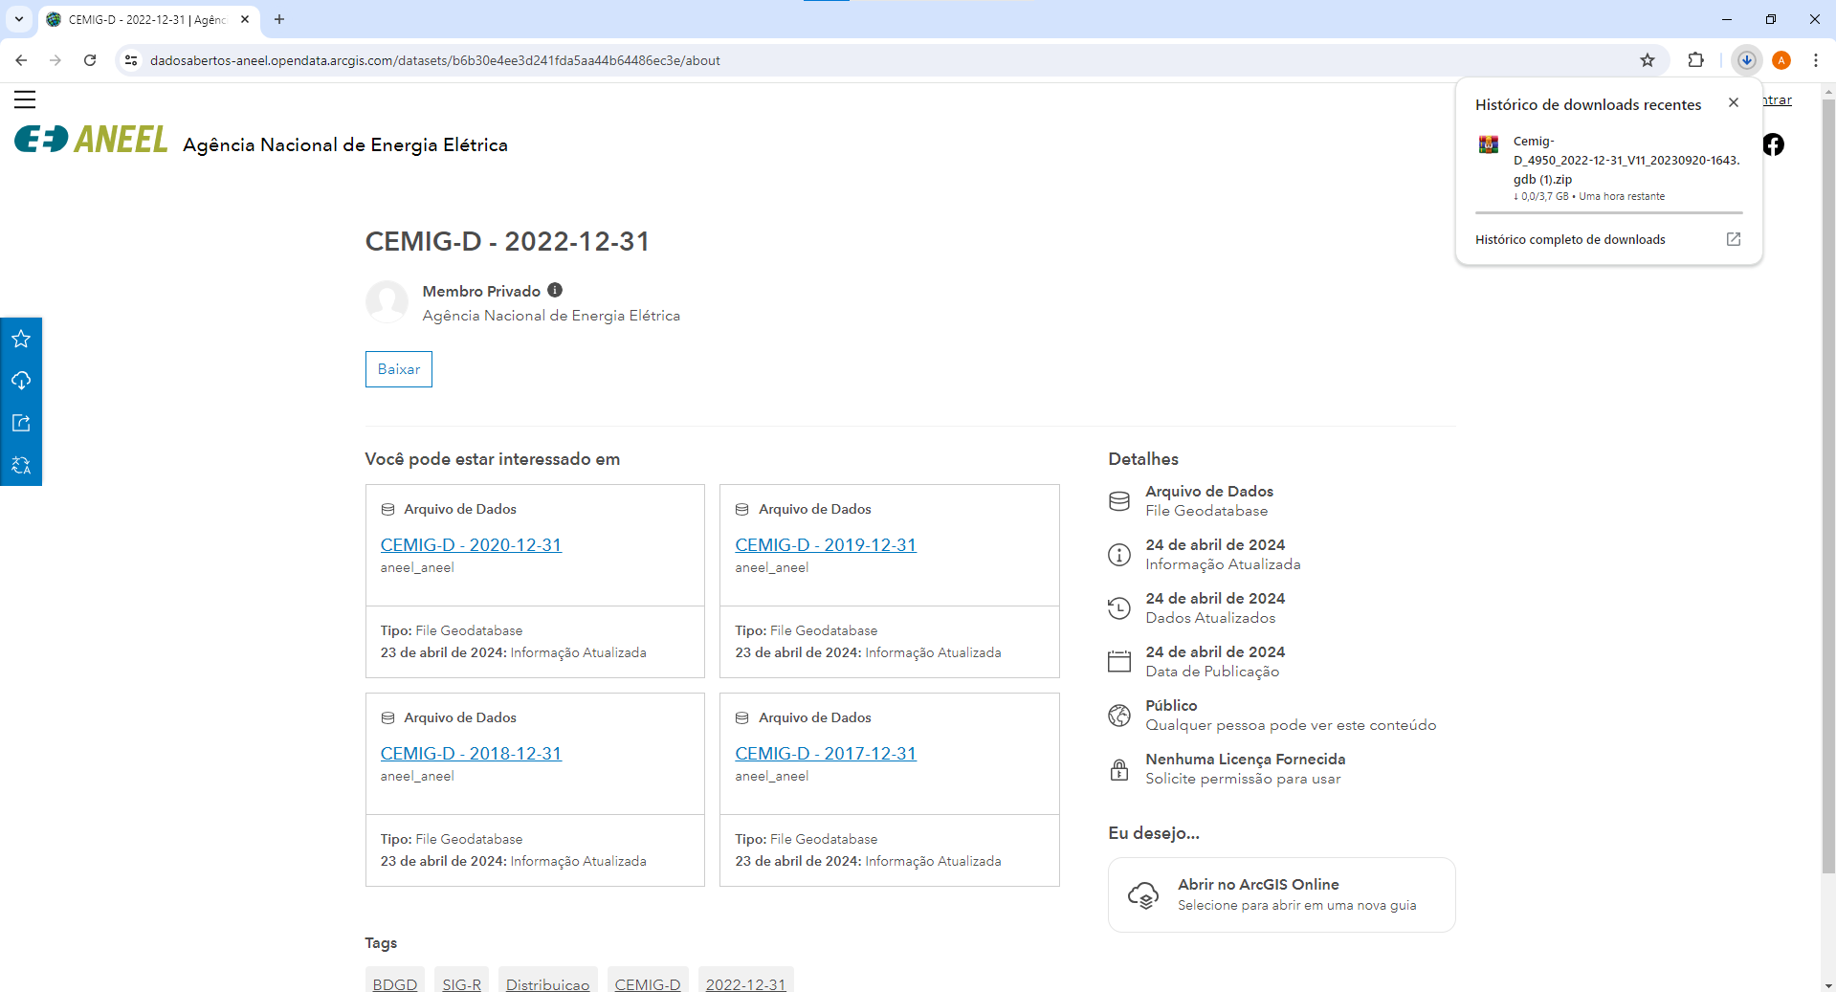Screen dimensions: 1836x992
Task: Open CEMIG-D - 2020-12-31 dataset link
Action: pyautogui.click(x=471, y=544)
